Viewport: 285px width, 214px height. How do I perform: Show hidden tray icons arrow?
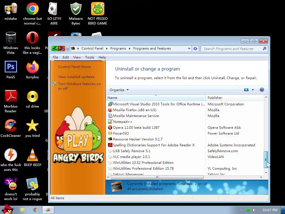(x=241, y=210)
